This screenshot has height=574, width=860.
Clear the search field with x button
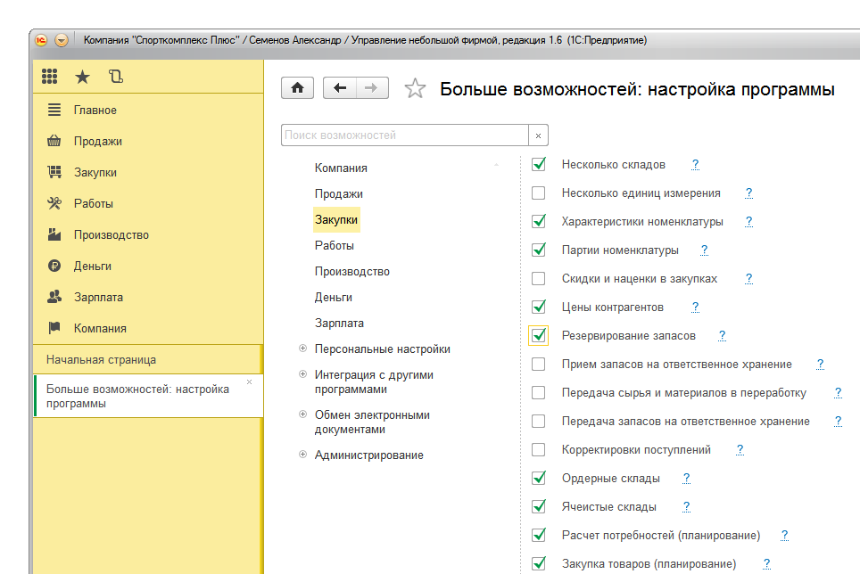538,135
